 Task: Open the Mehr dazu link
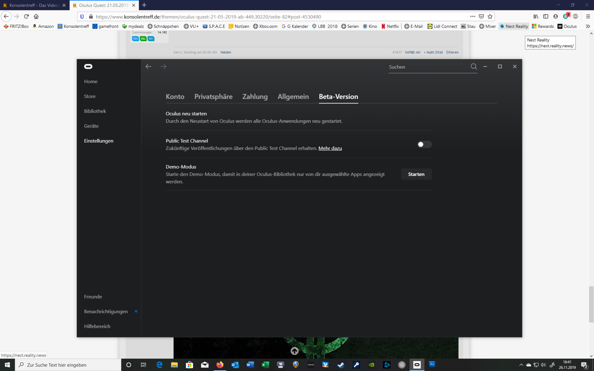[330, 148]
